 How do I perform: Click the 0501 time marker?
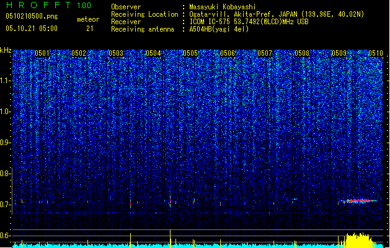pyautogui.click(x=42, y=53)
